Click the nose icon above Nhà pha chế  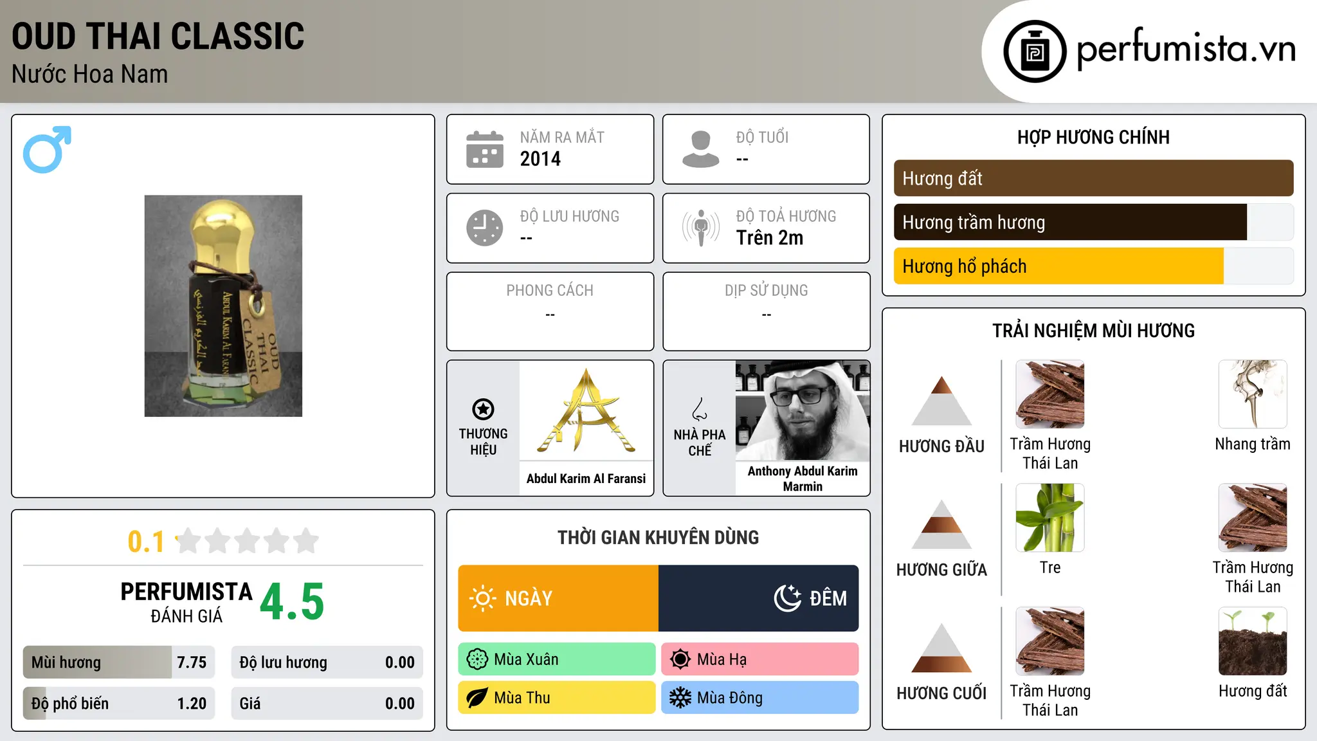[x=700, y=409]
